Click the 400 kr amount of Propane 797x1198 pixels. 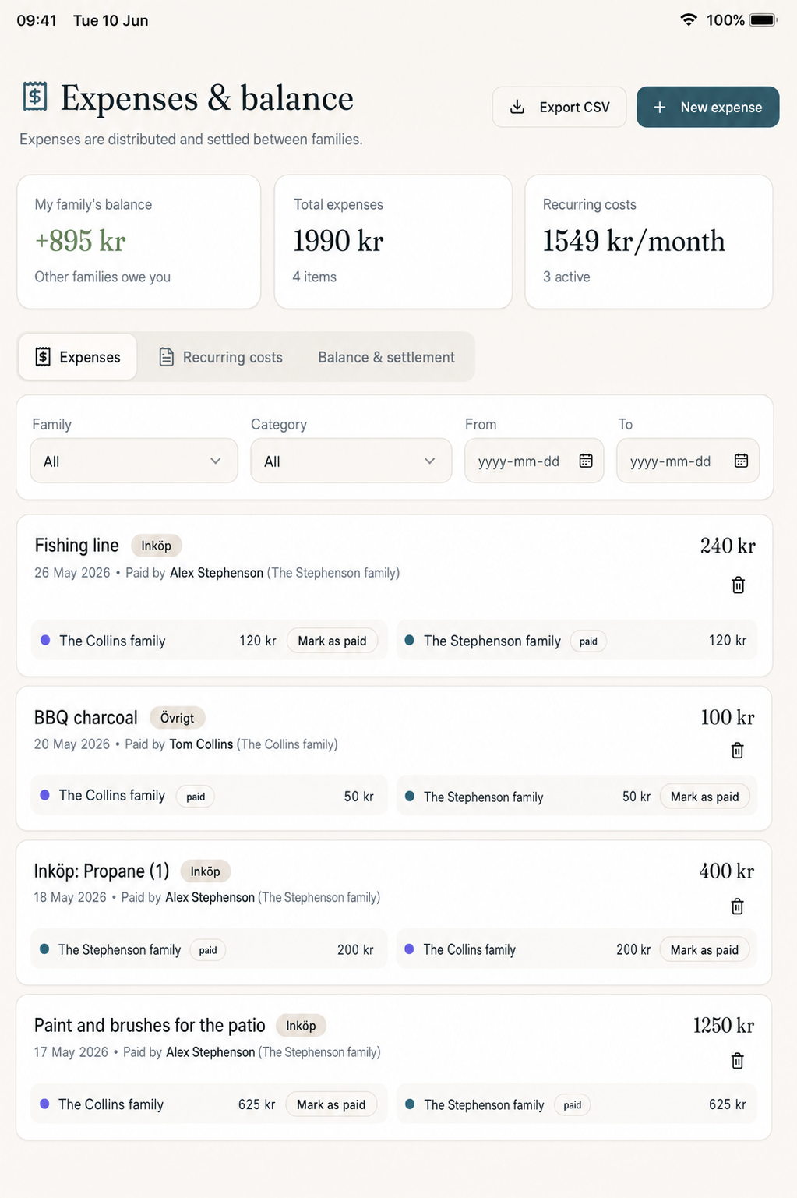pyautogui.click(x=727, y=871)
